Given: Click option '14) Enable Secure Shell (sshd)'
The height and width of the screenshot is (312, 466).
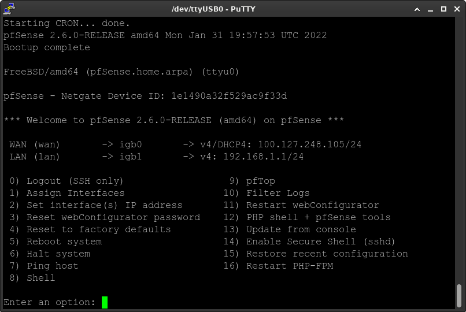Looking at the screenshot, I should tap(309, 242).
